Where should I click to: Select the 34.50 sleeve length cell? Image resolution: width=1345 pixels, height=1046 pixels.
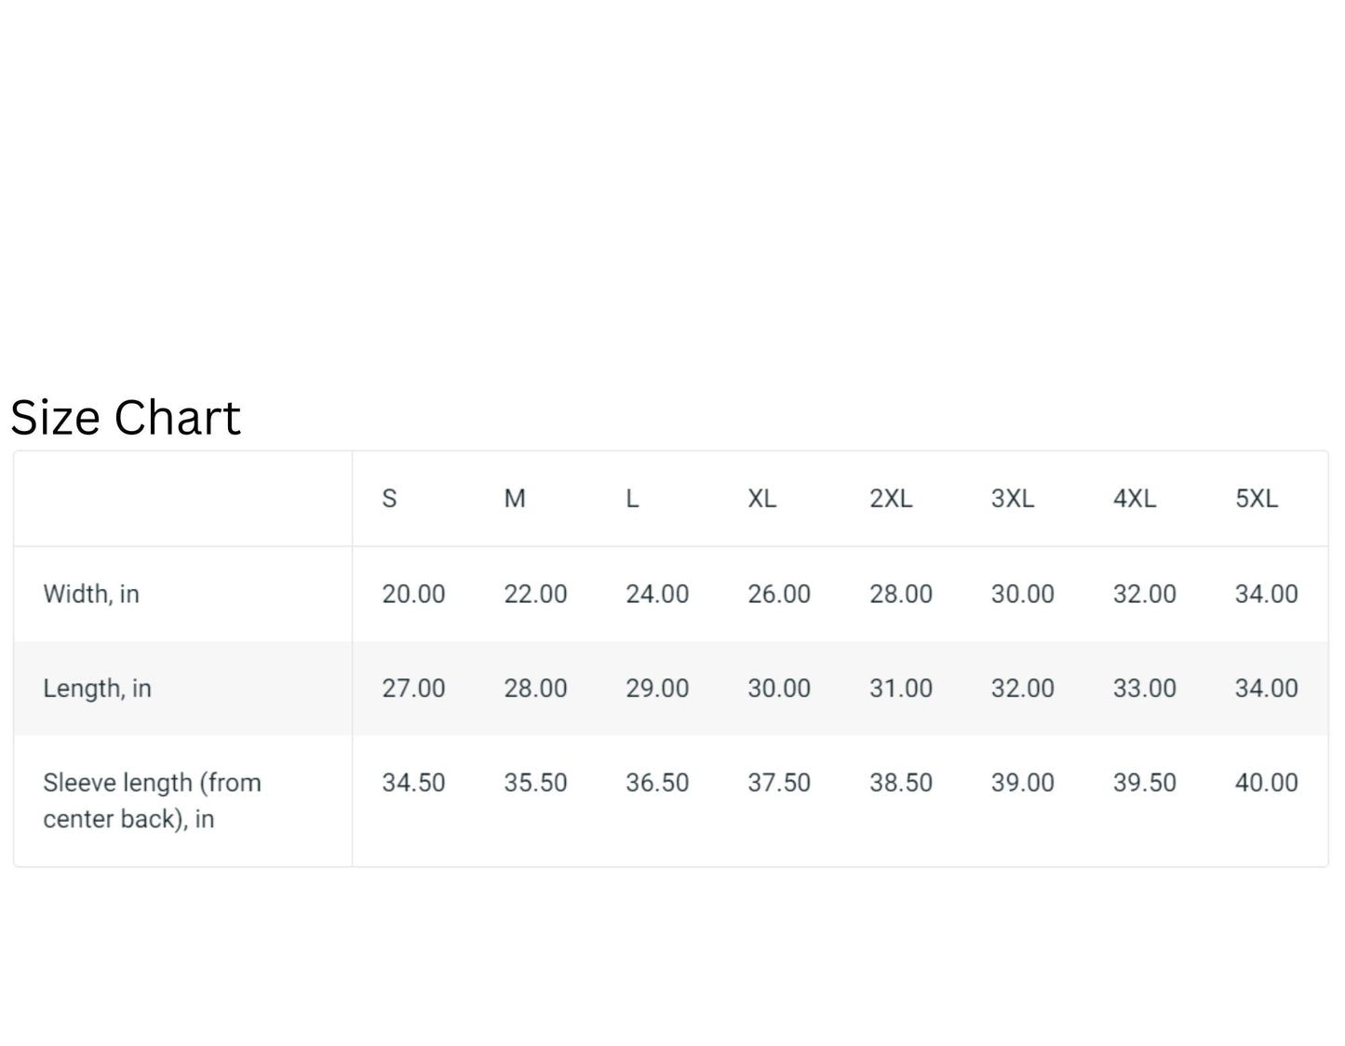(413, 783)
